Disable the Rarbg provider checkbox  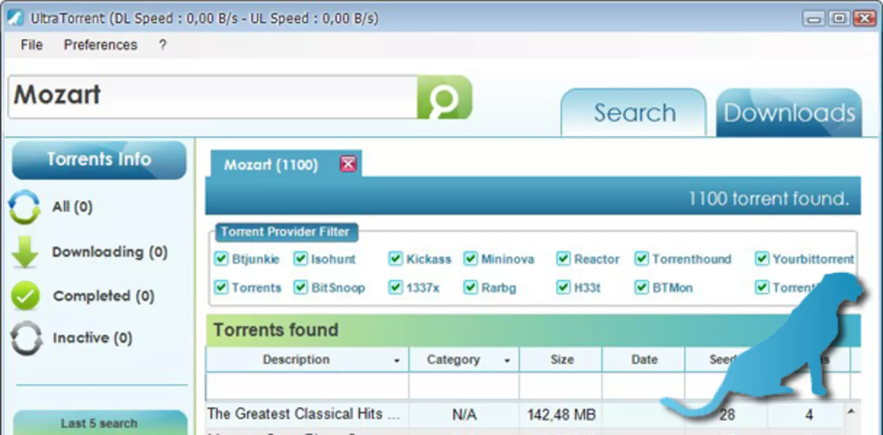(471, 287)
